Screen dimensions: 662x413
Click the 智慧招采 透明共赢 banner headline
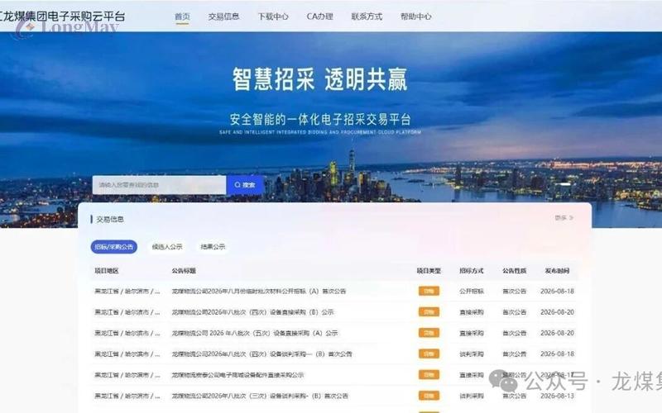tap(319, 79)
